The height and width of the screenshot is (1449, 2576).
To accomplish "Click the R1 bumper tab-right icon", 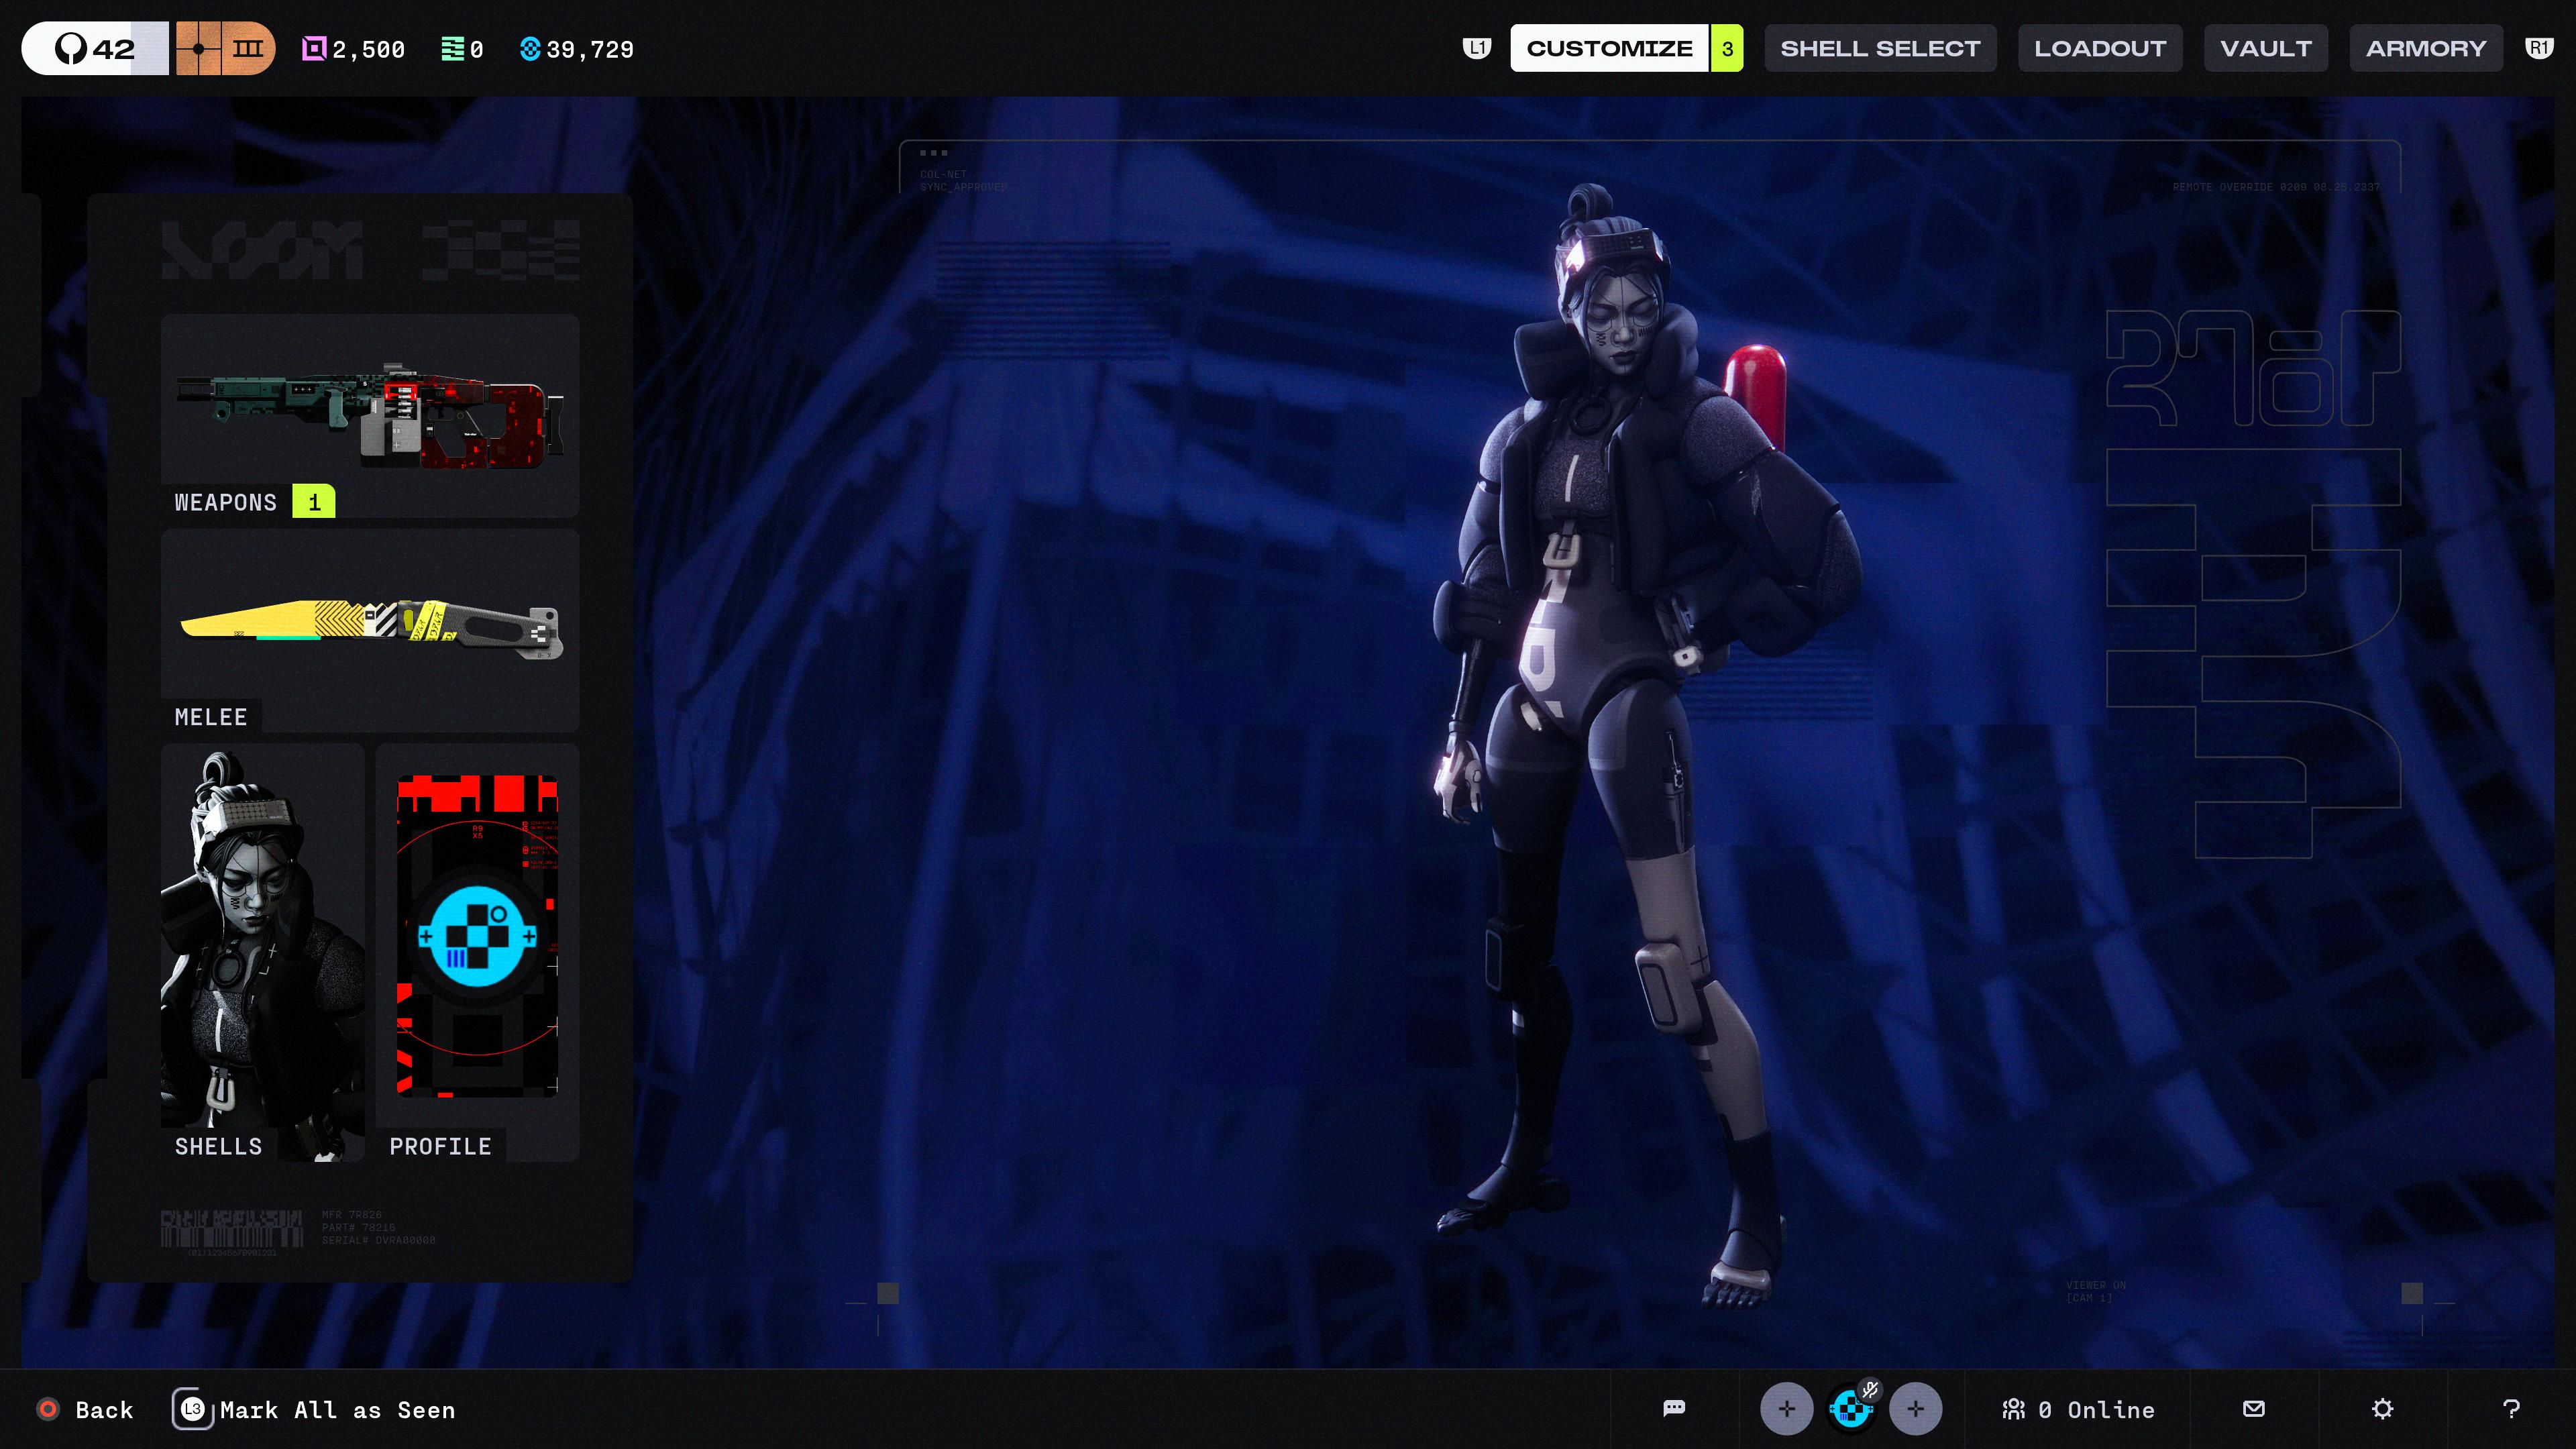I will click(x=2539, y=48).
